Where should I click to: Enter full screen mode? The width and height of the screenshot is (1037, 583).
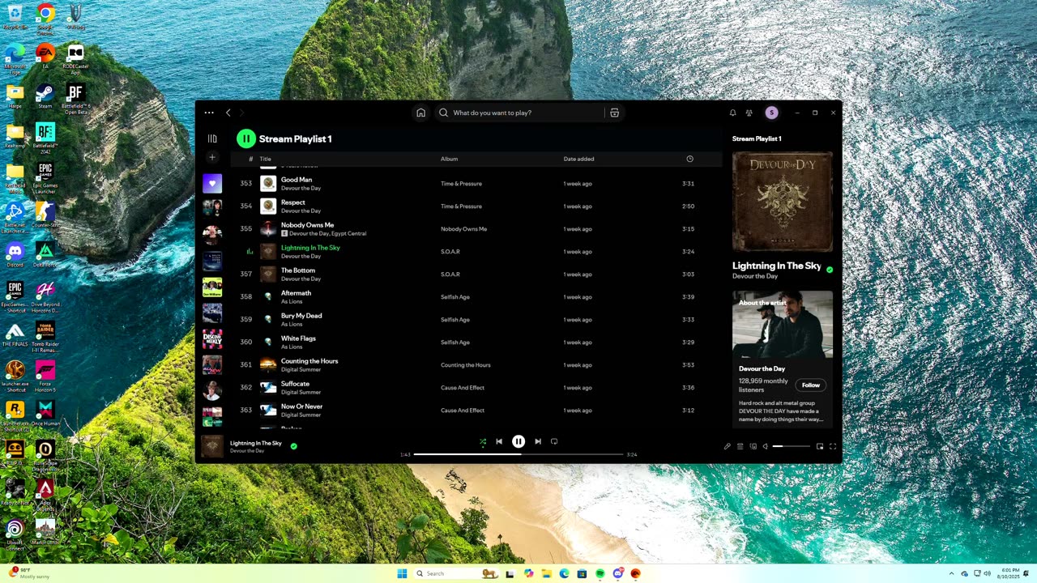click(x=833, y=446)
